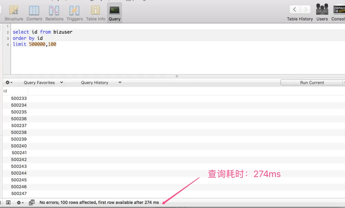The image size is (345, 208).
Task: Click the Run Current button
Action: (x=312, y=83)
